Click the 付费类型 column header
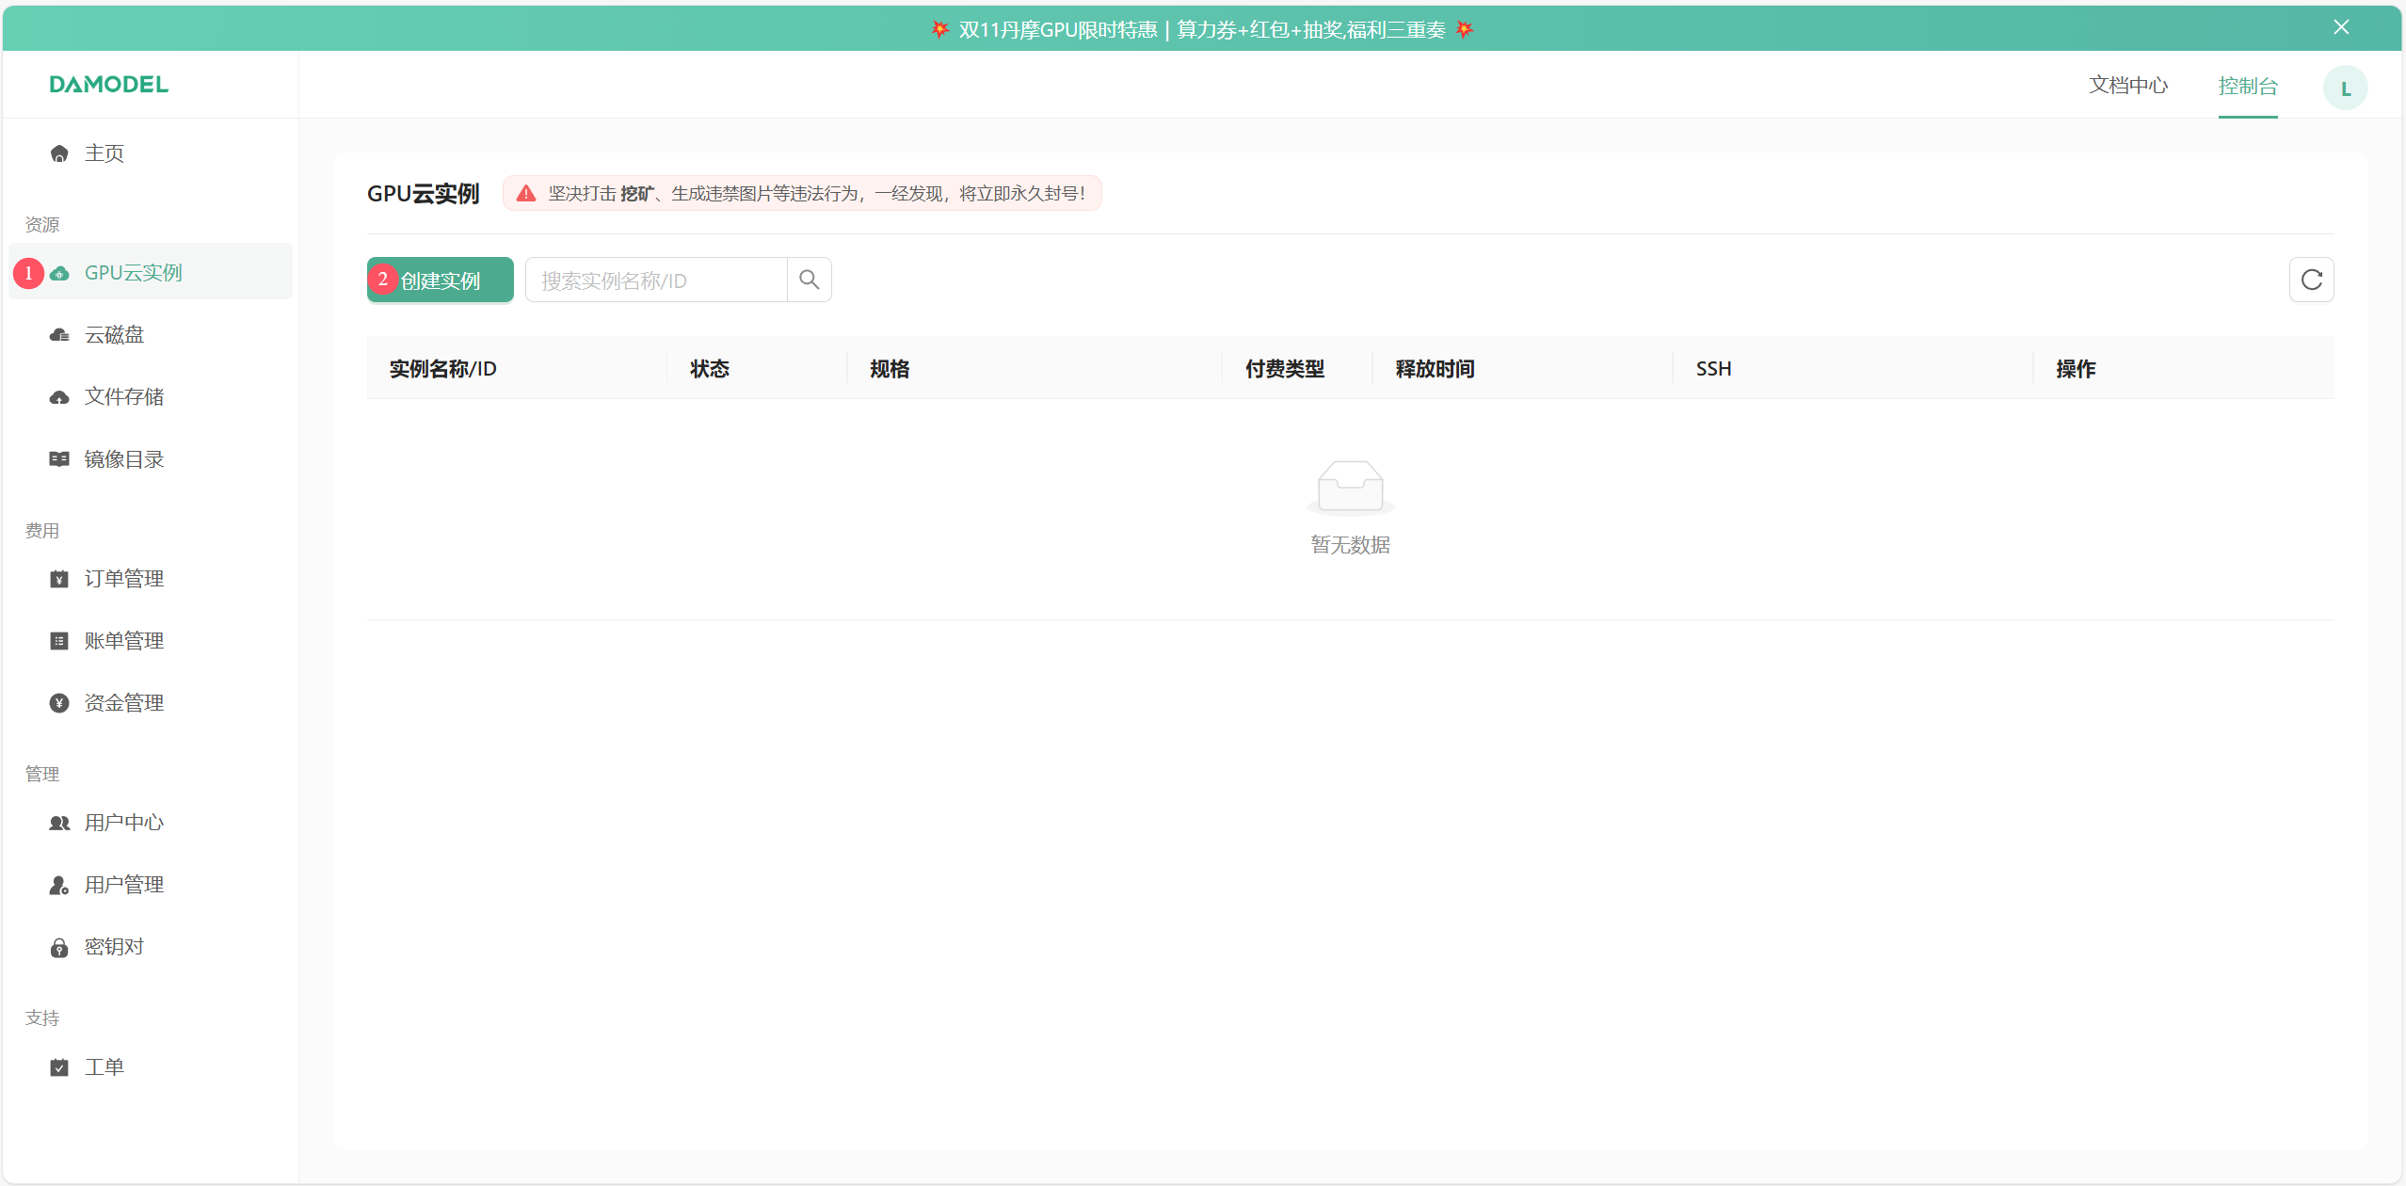The image size is (2406, 1186). click(x=1285, y=369)
